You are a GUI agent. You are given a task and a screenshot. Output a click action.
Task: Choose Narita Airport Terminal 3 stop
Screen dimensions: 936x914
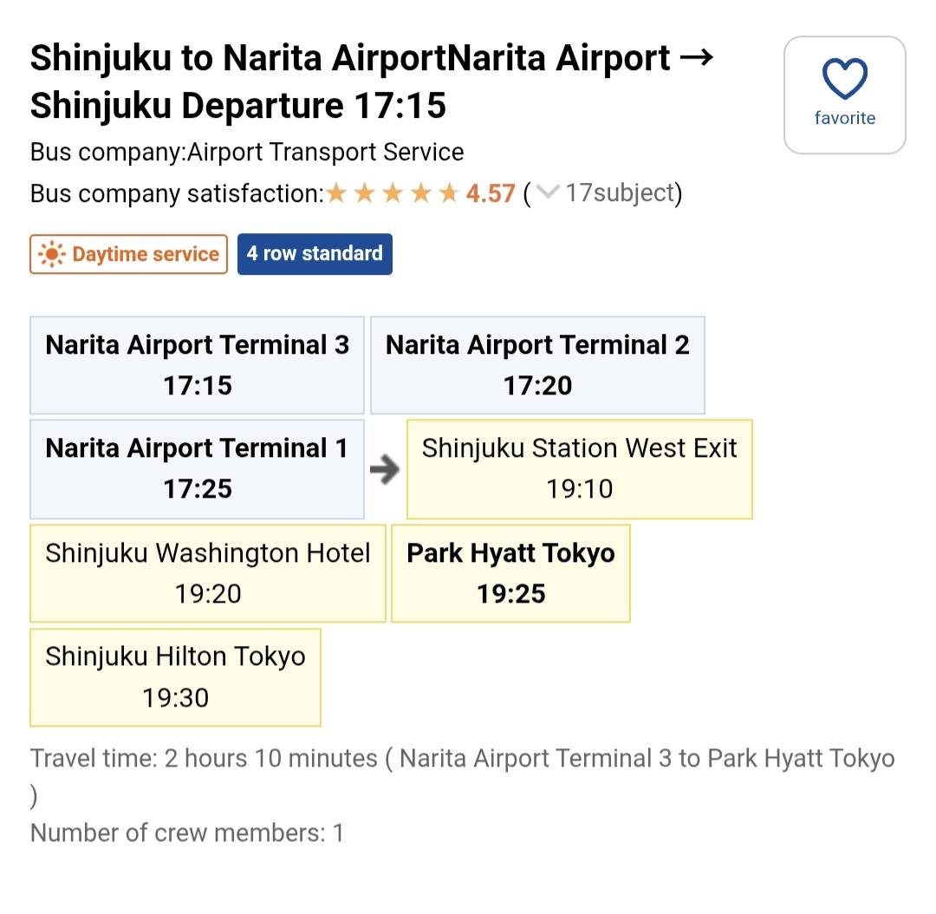[x=197, y=365]
